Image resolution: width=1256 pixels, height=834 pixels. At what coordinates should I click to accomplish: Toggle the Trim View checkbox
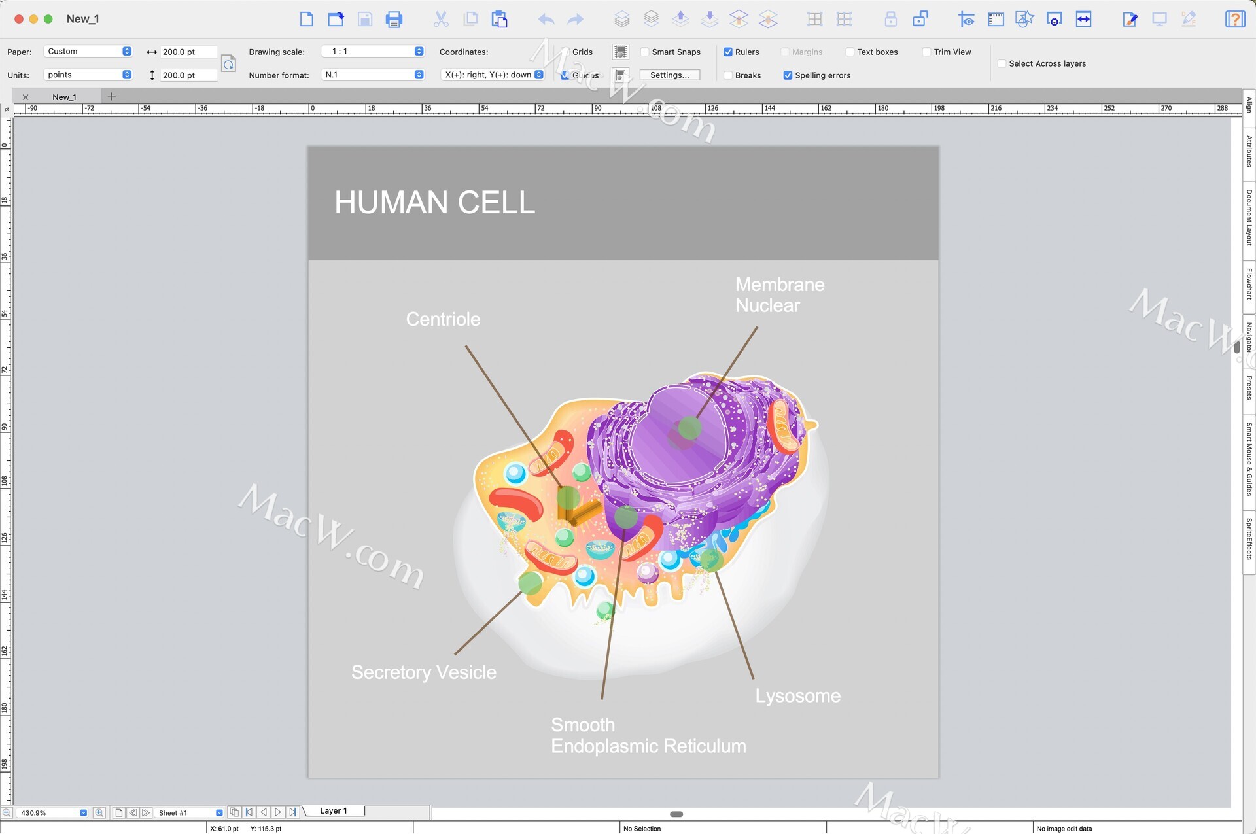click(x=926, y=52)
